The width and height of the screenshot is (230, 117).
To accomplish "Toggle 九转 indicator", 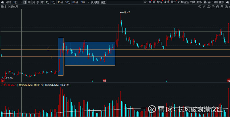I will tap(159, 2).
